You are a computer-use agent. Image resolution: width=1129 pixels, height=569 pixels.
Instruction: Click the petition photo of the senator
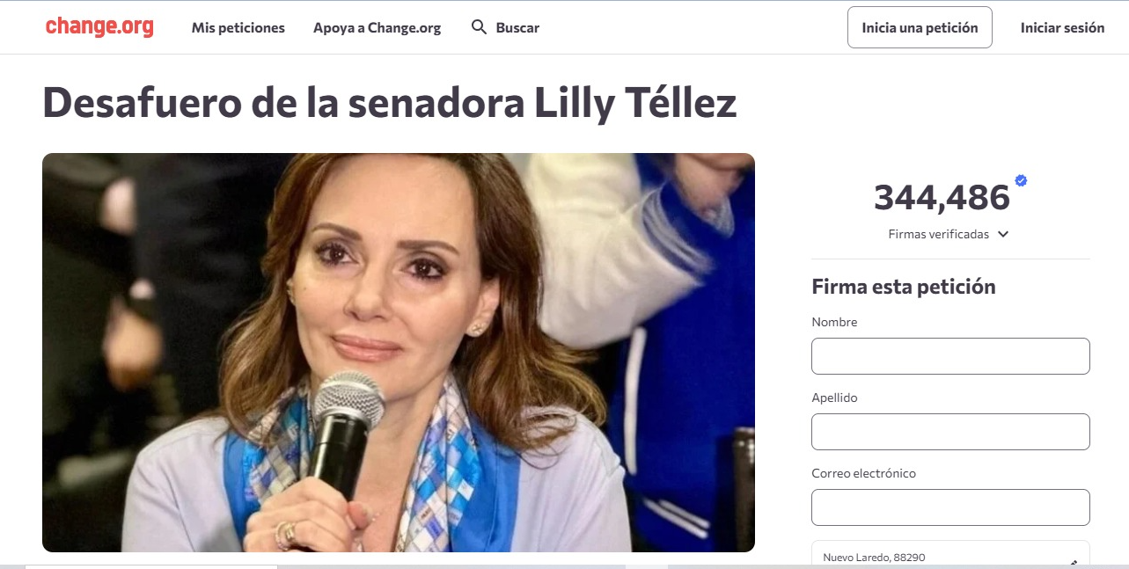[399, 353]
